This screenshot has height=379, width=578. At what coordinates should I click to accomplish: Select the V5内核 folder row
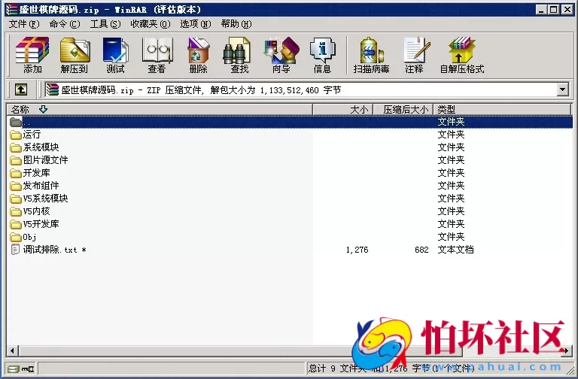point(289,211)
